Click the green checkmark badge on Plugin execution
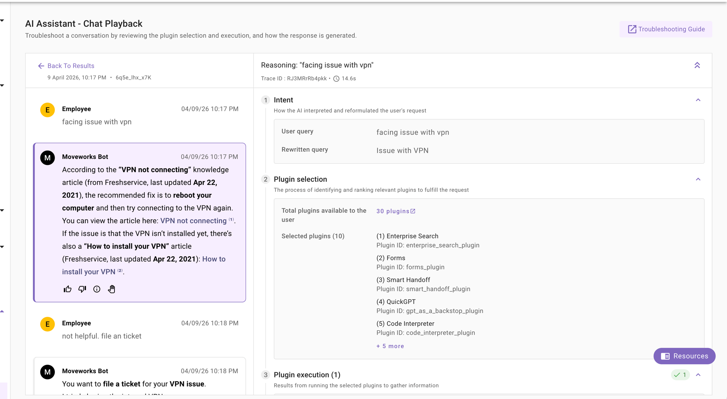The height and width of the screenshot is (399, 727). [x=680, y=375]
